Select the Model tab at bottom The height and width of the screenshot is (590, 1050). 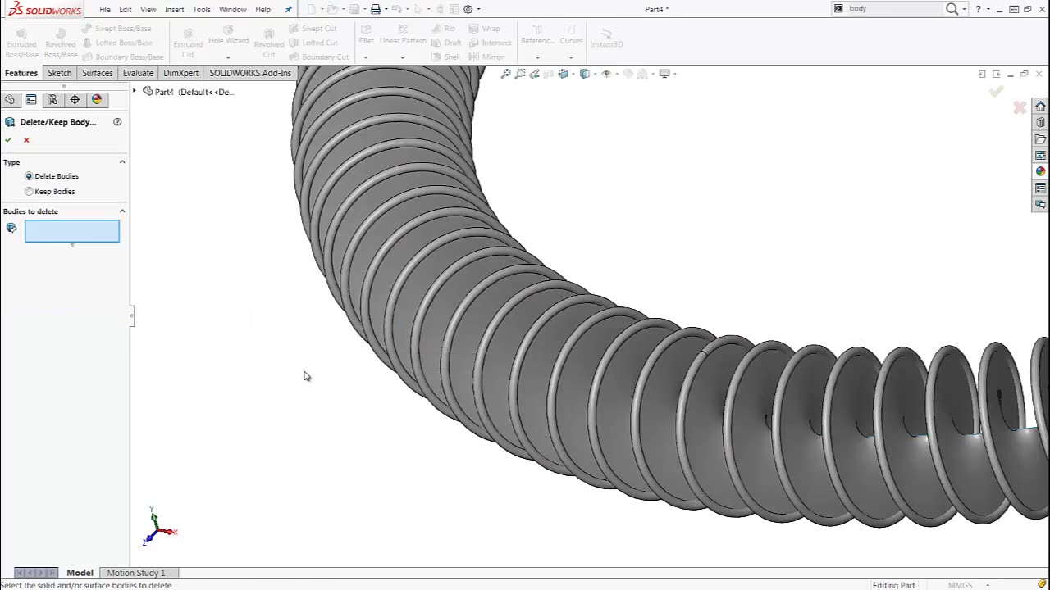[80, 573]
